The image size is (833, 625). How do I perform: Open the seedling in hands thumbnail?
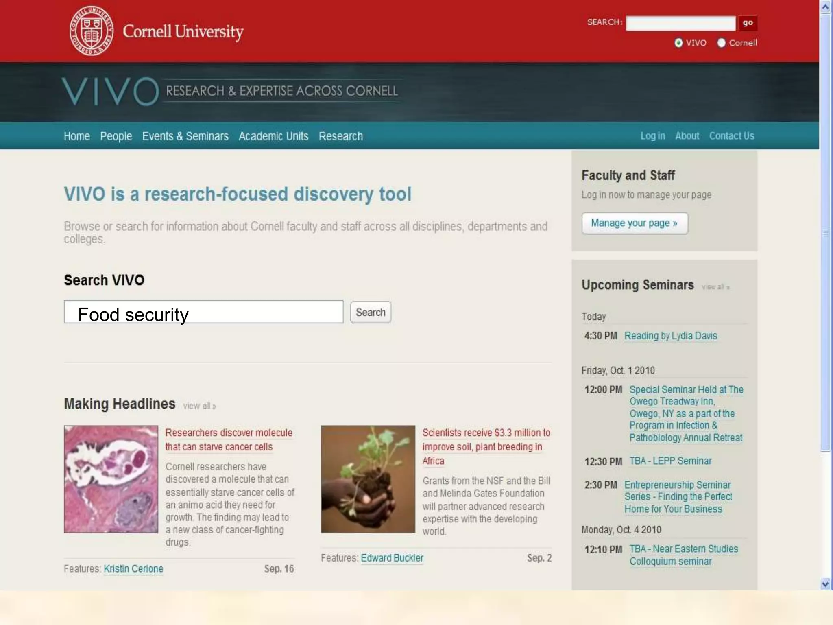[368, 479]
